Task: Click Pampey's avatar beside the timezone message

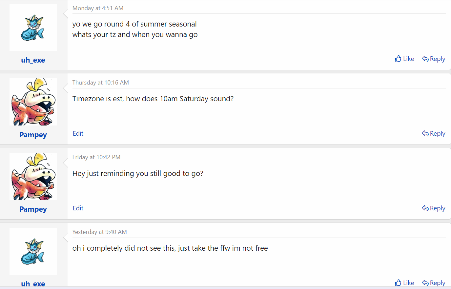Action: pos(33,102)
